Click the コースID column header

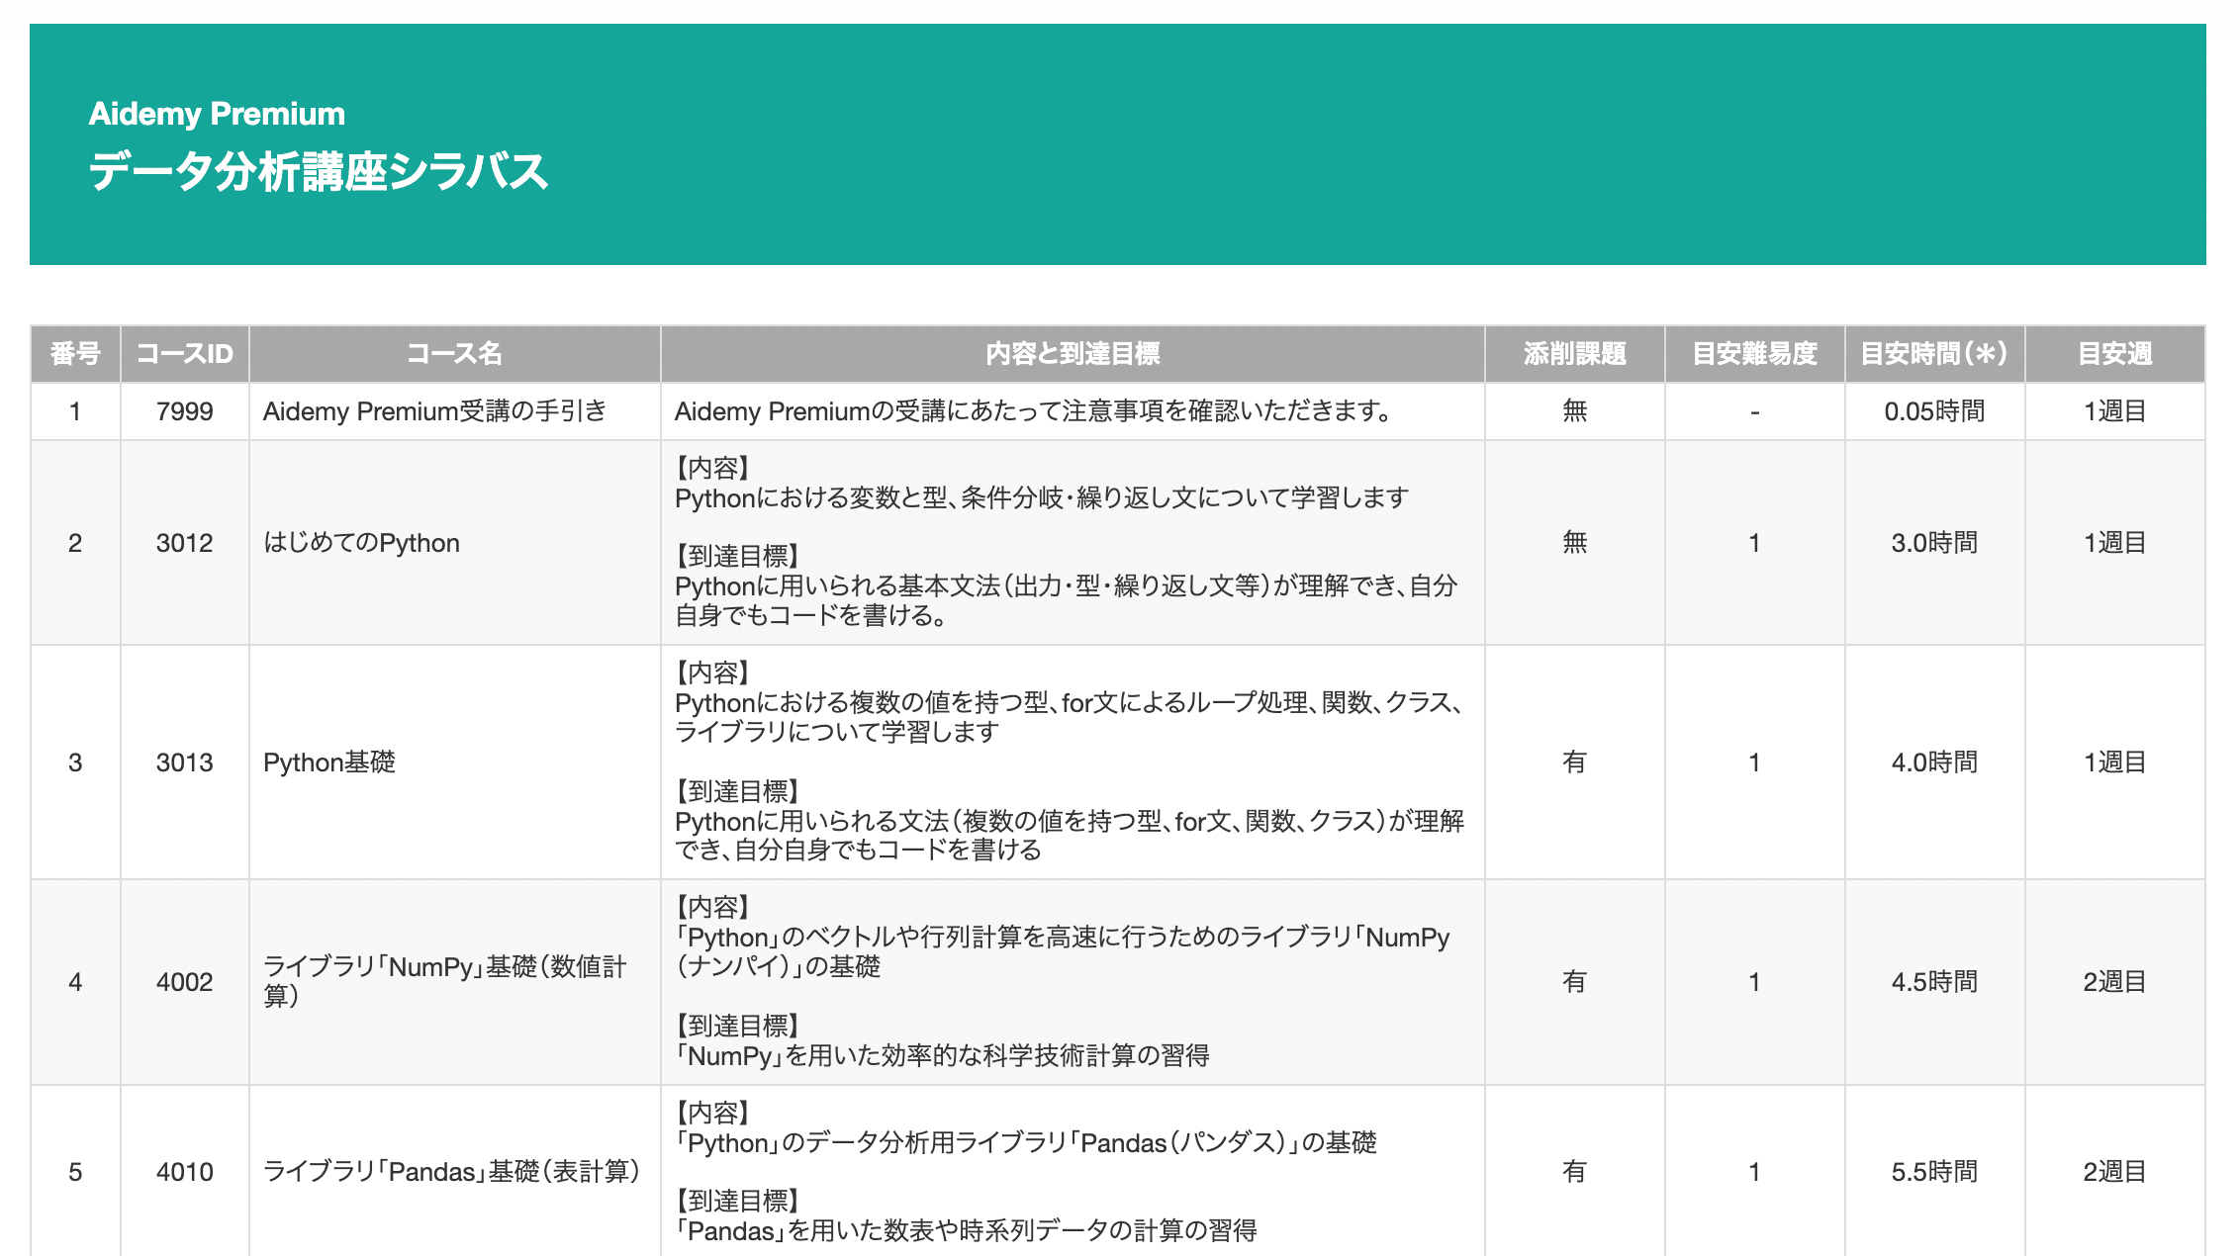click(185, 354)
